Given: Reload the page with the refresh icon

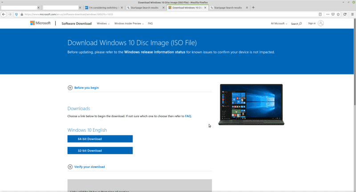Looking at the screenshot, I should (345, 14).
